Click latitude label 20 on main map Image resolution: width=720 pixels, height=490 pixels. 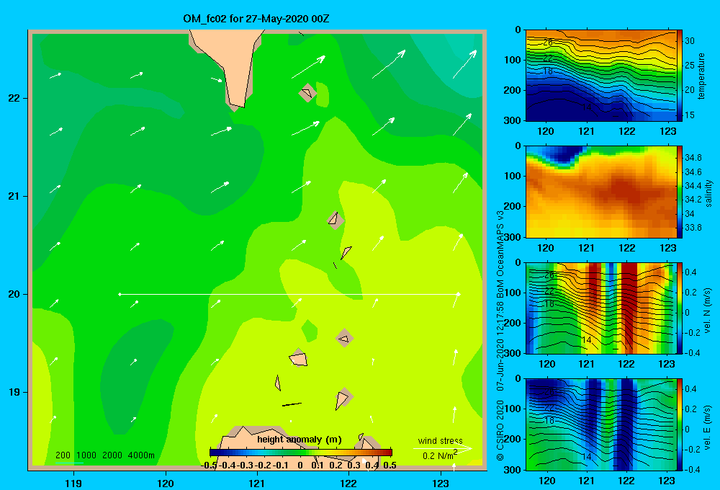(14, 294)
